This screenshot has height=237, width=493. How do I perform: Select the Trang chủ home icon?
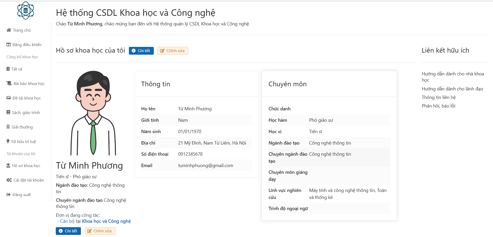tap(9, 30)
